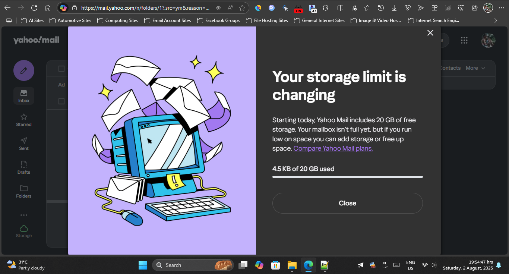This screenshot has height=274, width=509.
Task: Open the Image & Video Hos... bookmarks folder
Action: click(x=376, y=21)
